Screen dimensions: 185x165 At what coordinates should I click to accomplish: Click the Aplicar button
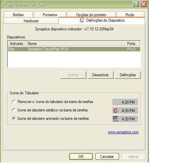click(133, 156)
